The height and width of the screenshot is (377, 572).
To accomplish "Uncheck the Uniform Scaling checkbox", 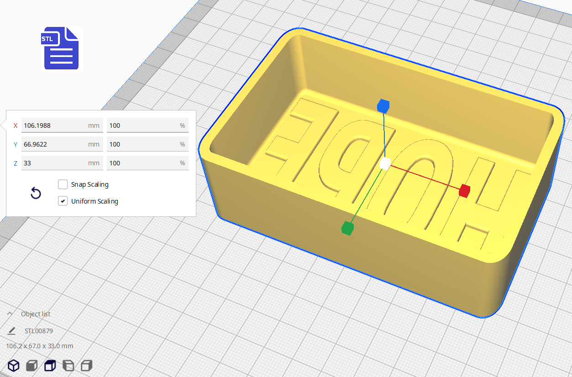I will [63, 201].
